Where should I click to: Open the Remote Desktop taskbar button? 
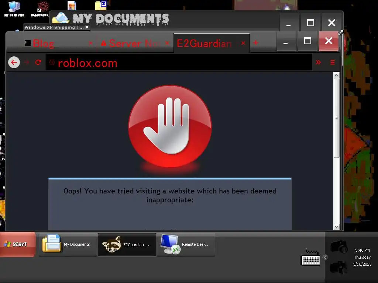(x=186, y=245)
